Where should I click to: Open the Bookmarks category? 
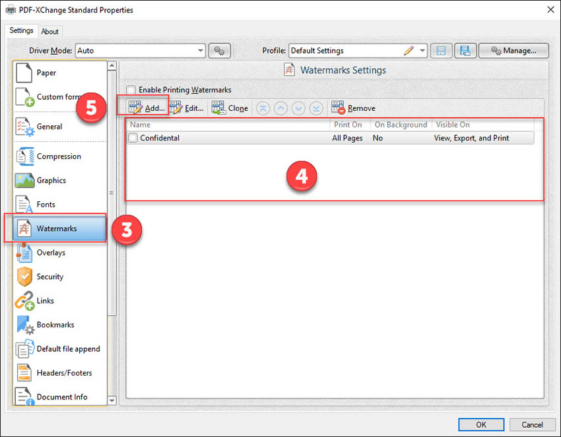pos(60,325)
